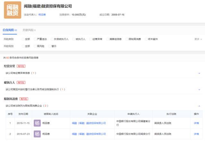Image resolution: width=205 pixels, height=141 pixels.
Task: Click 该公司有经营异常信息 row text
Action: pyautogui.click(x=21, y=73)
